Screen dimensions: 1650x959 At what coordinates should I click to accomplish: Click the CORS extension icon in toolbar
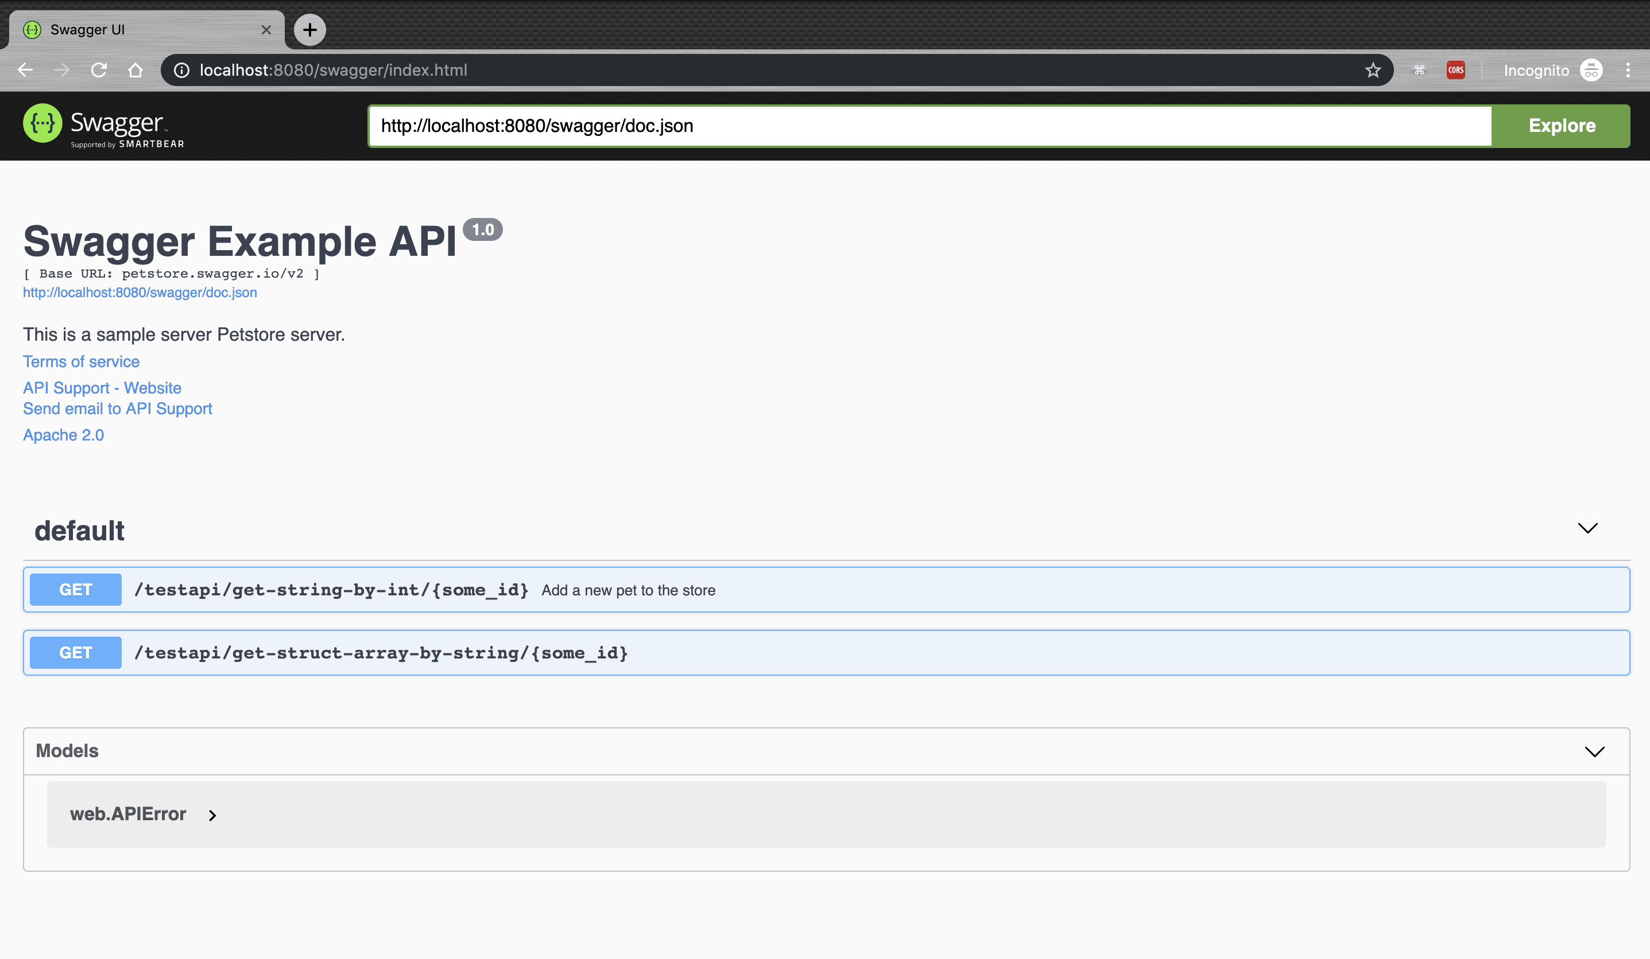1455,70
